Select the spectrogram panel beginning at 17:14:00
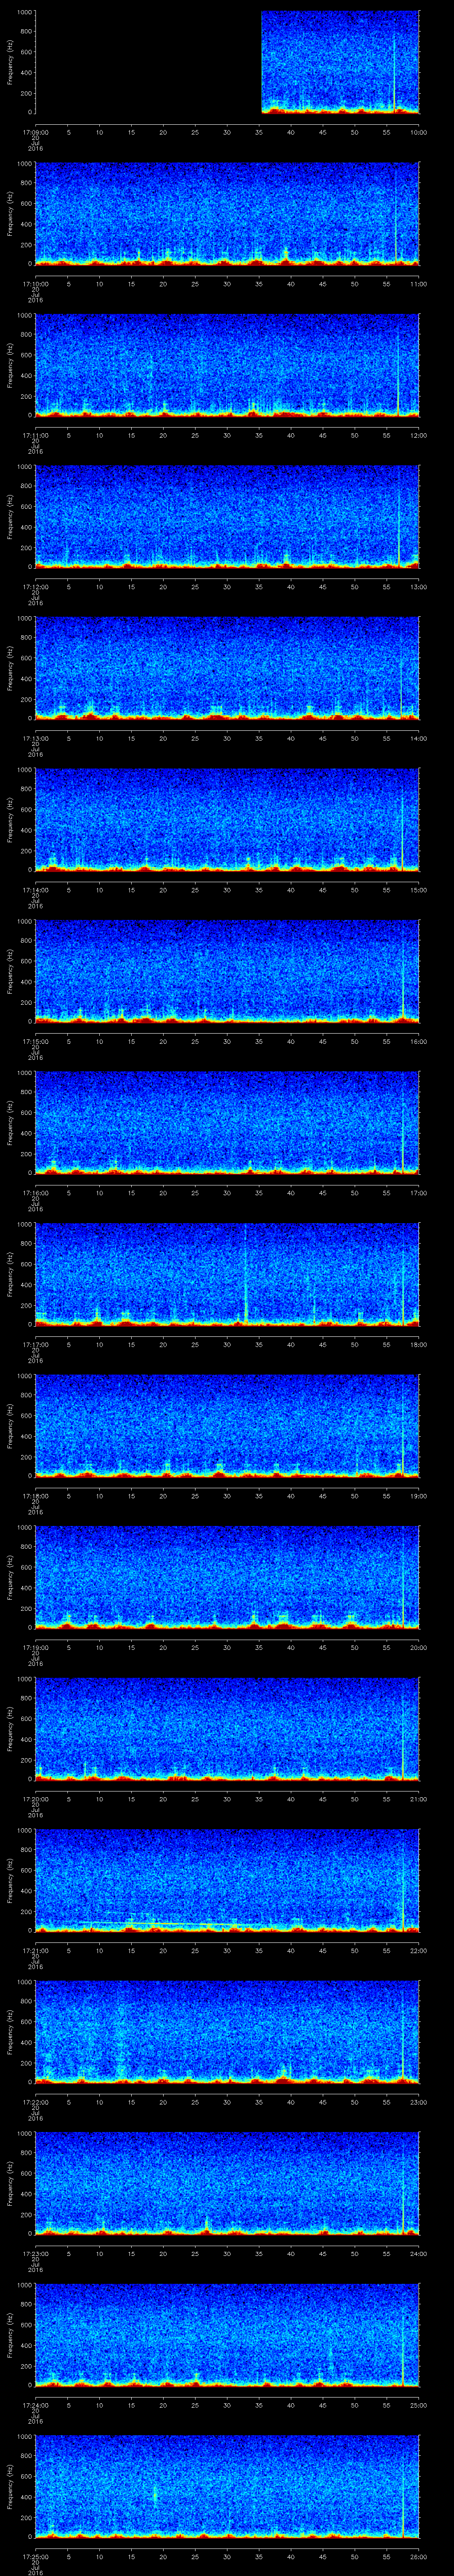 coord(227,820)
